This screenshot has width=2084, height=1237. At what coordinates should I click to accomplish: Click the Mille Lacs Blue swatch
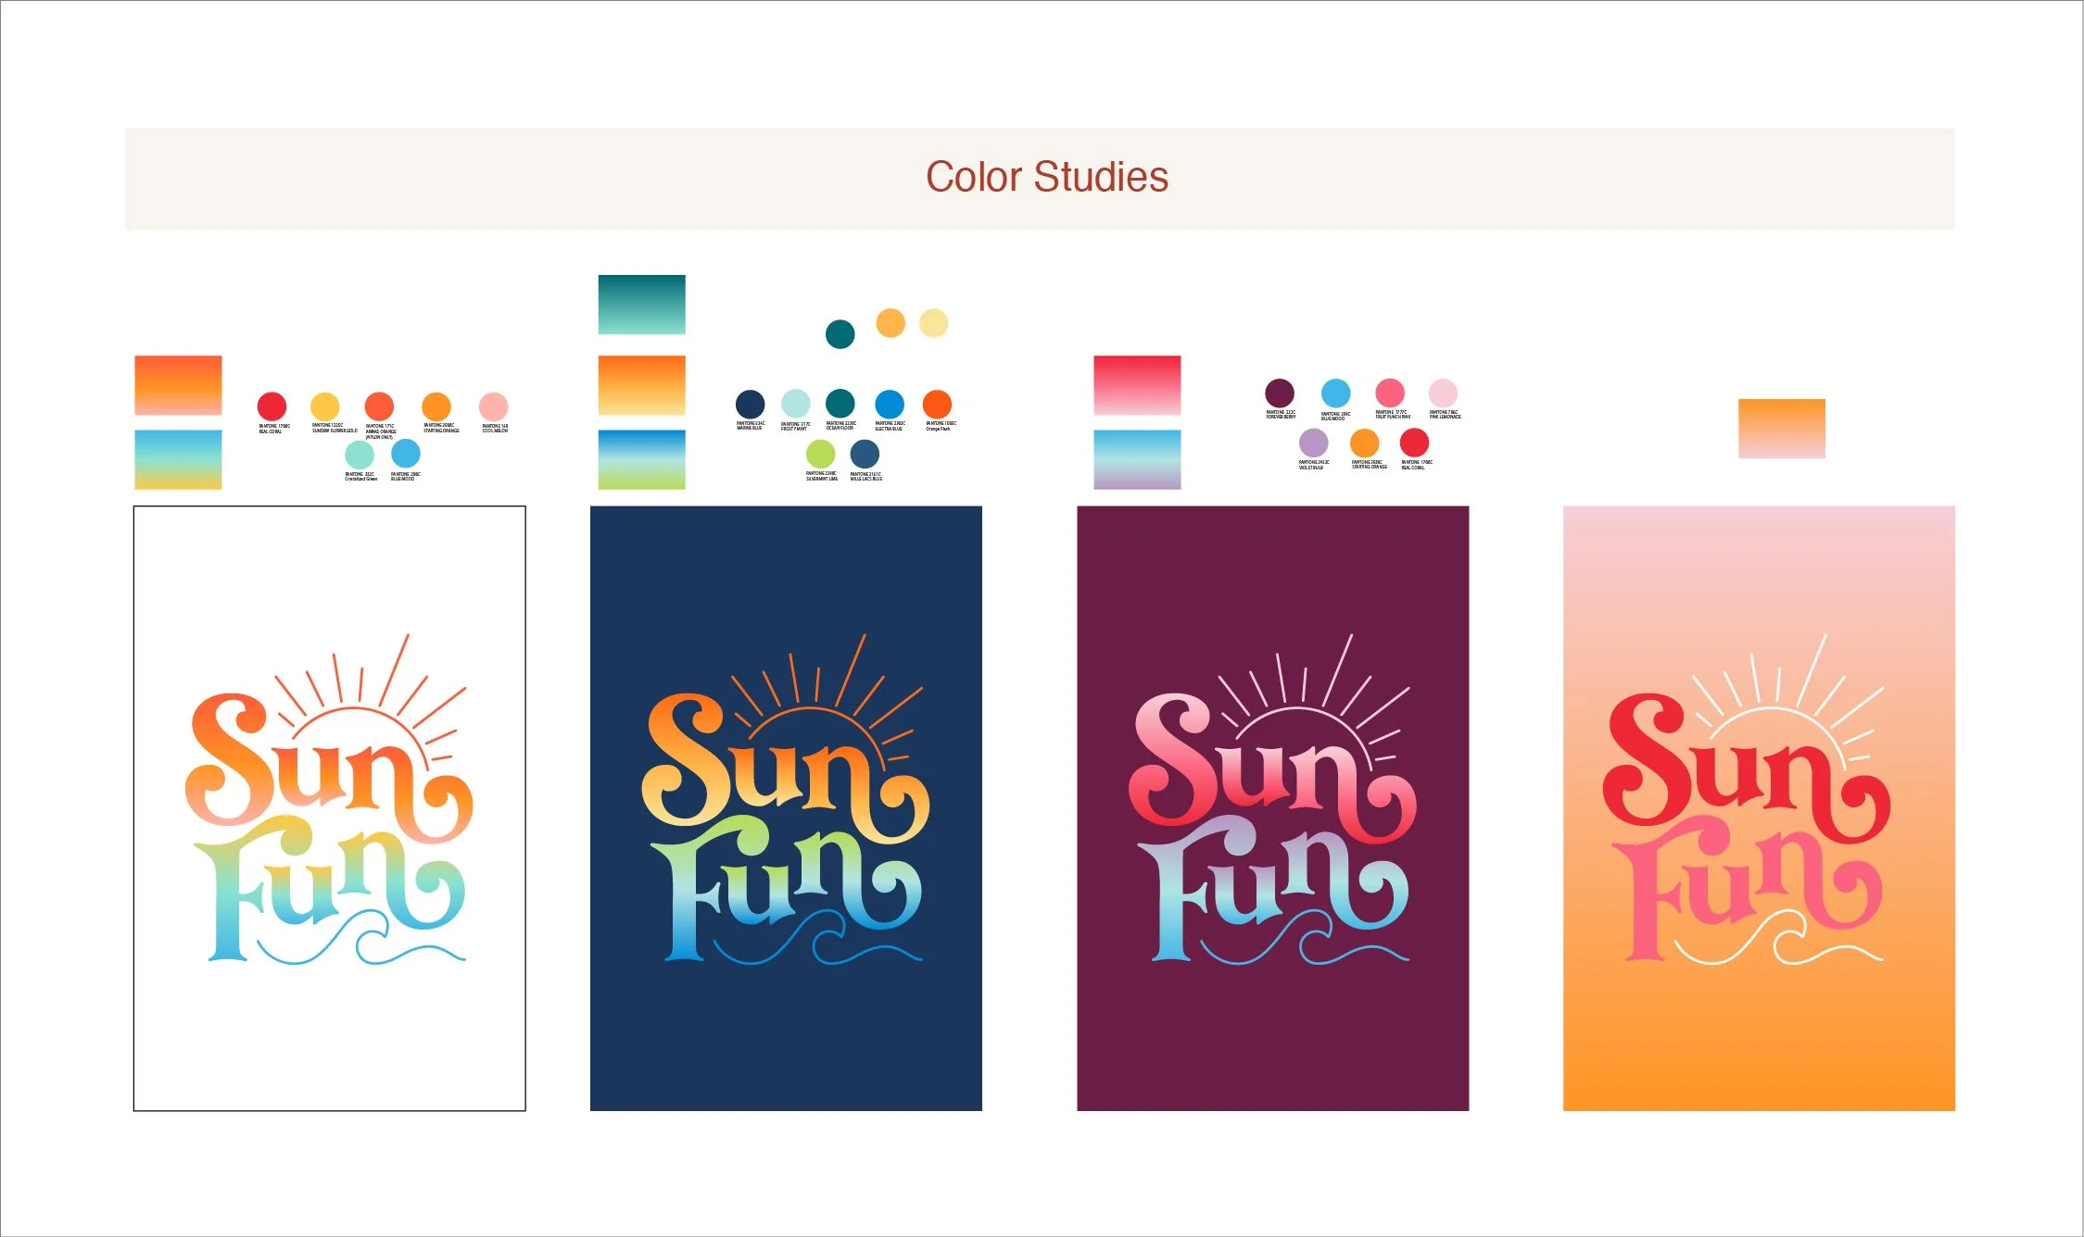point(865,454)
